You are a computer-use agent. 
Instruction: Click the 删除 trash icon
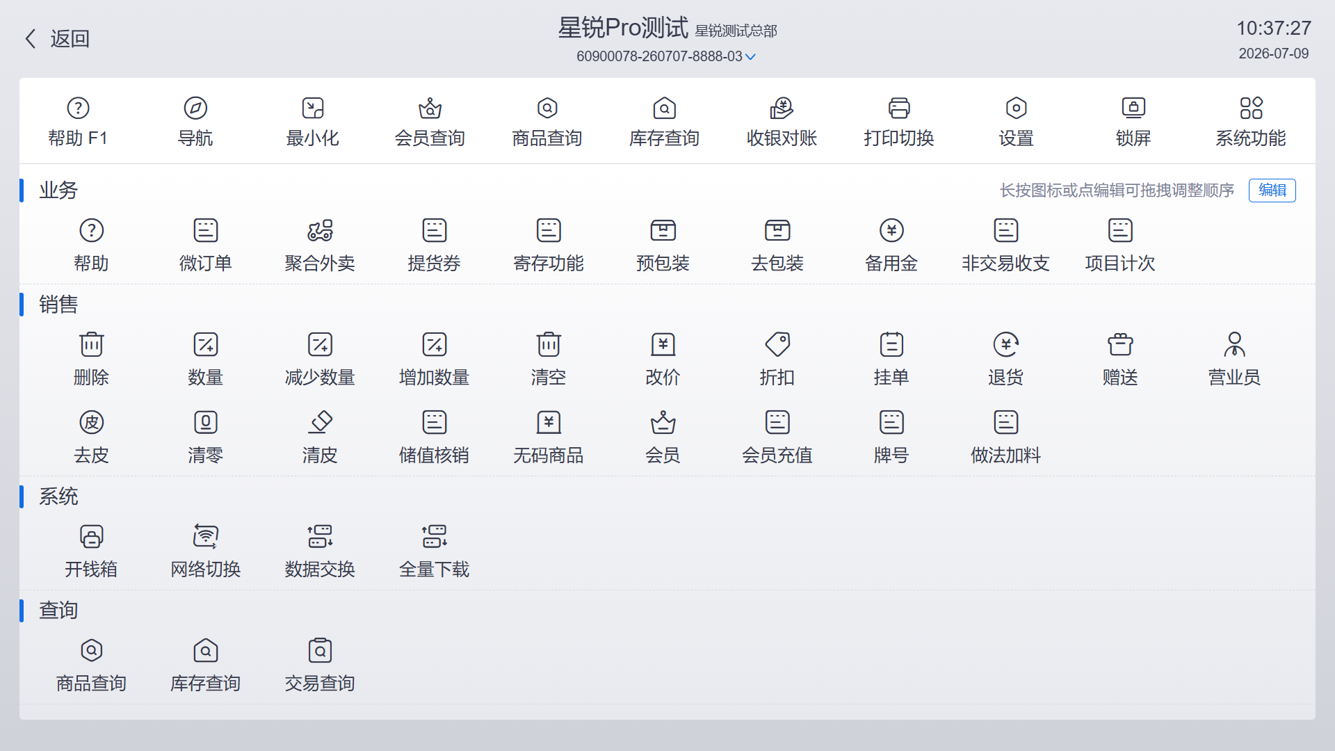pos(91,360)
